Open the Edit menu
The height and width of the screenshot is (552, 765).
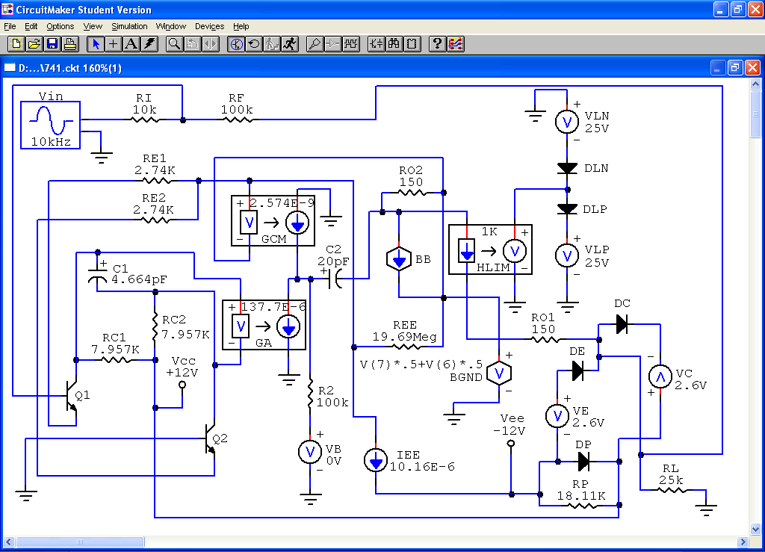pos(31,26)
